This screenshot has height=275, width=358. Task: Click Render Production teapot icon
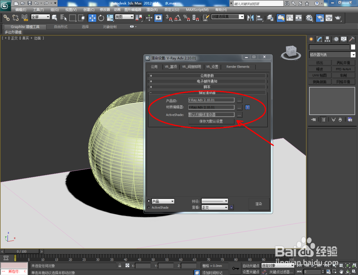338,18
